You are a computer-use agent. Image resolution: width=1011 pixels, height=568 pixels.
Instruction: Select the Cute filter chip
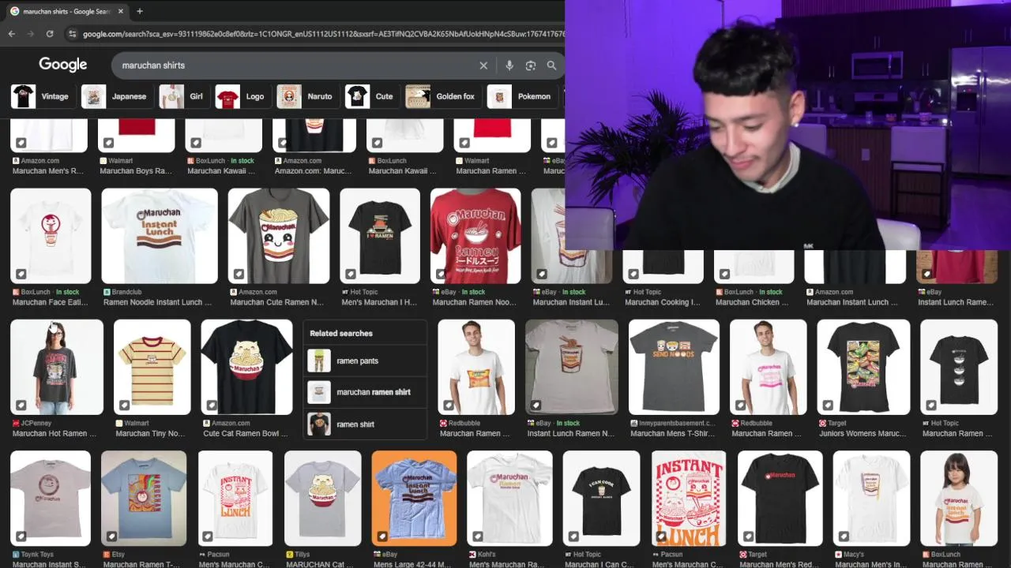(x=370, y=96)
